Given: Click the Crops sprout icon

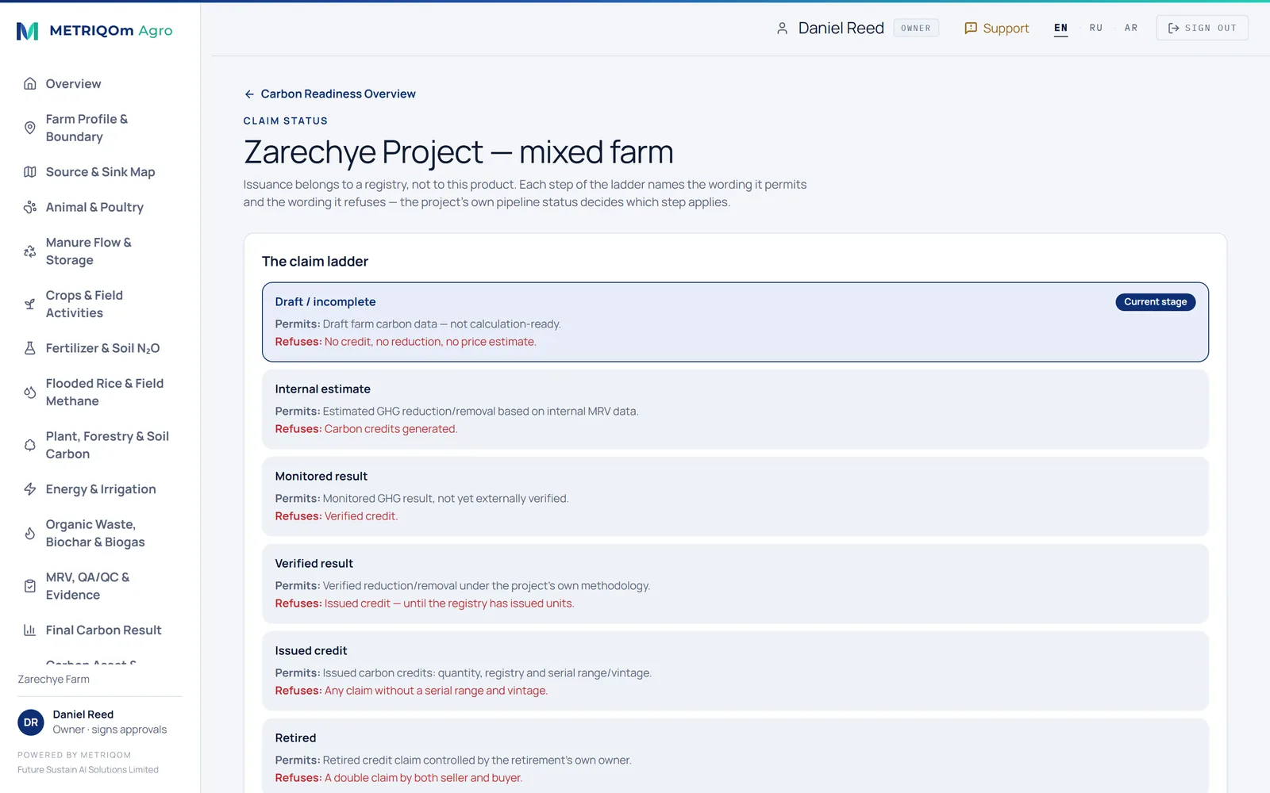Looking at the screenshot, I should [x=30, y=304].
